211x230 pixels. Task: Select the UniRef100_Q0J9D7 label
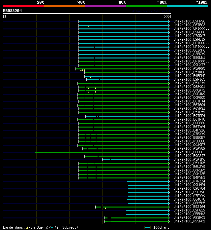[189, 145]
